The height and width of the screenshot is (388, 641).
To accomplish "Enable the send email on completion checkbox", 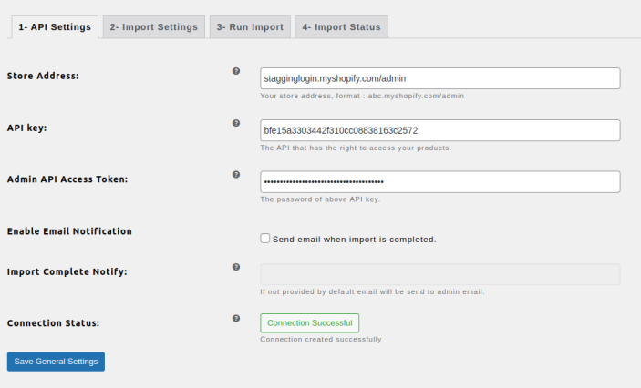I will (264, 239).
